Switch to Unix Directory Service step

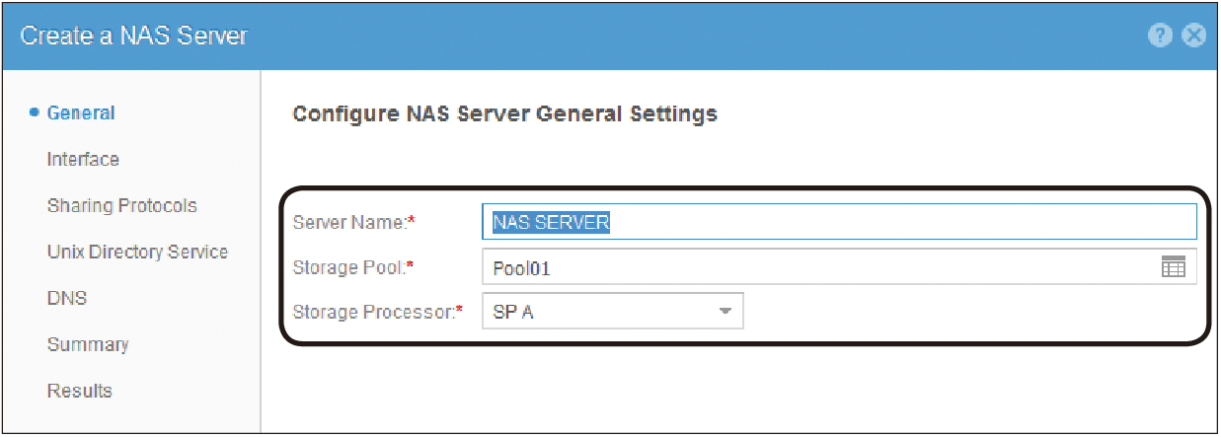click(137, 253)
